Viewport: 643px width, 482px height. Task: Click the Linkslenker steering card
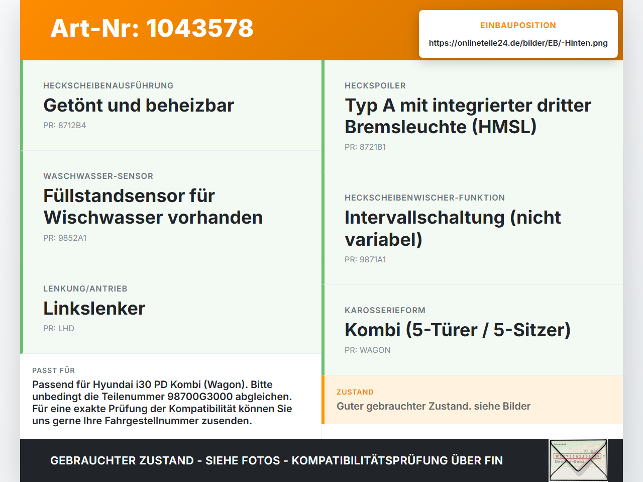coord(171,309)
